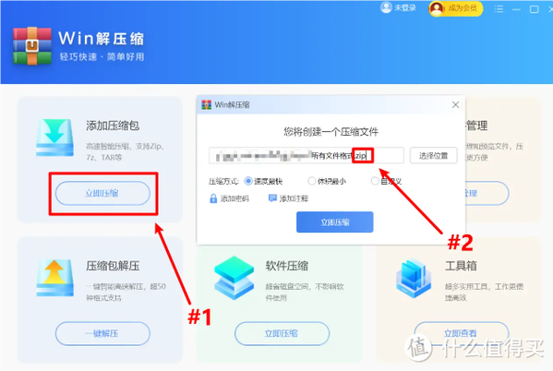Click the 添加压缩包 download arrow icon

[x=54, y=138]
